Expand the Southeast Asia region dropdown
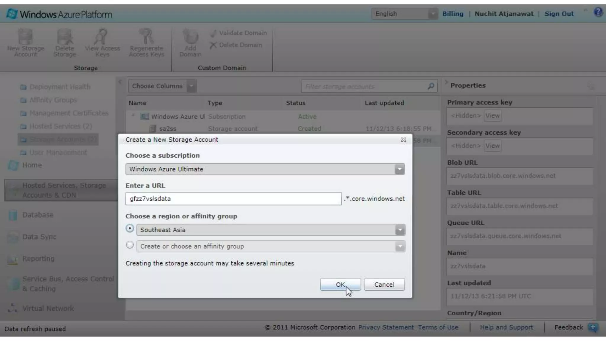606x341 pixels. [x=400, y=230]
